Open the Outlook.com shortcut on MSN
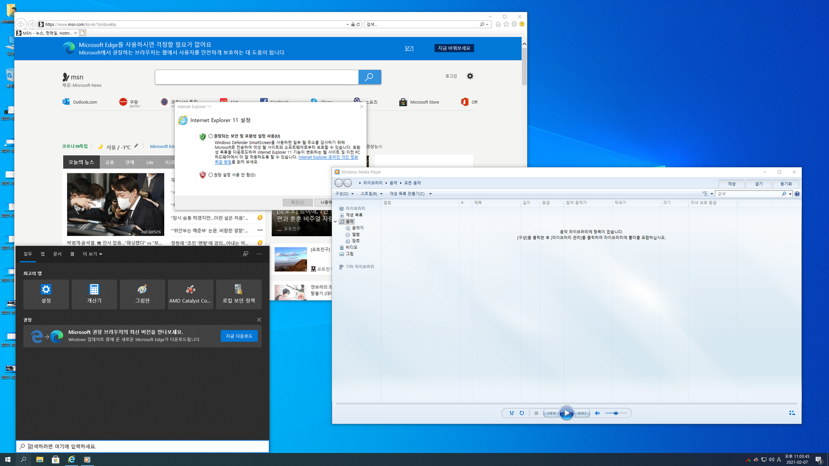 pos(80,102)
